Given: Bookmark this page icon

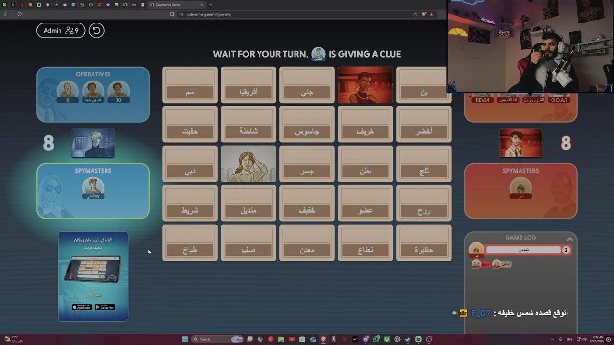Looking at the screenshot, I should pos(172,14).
